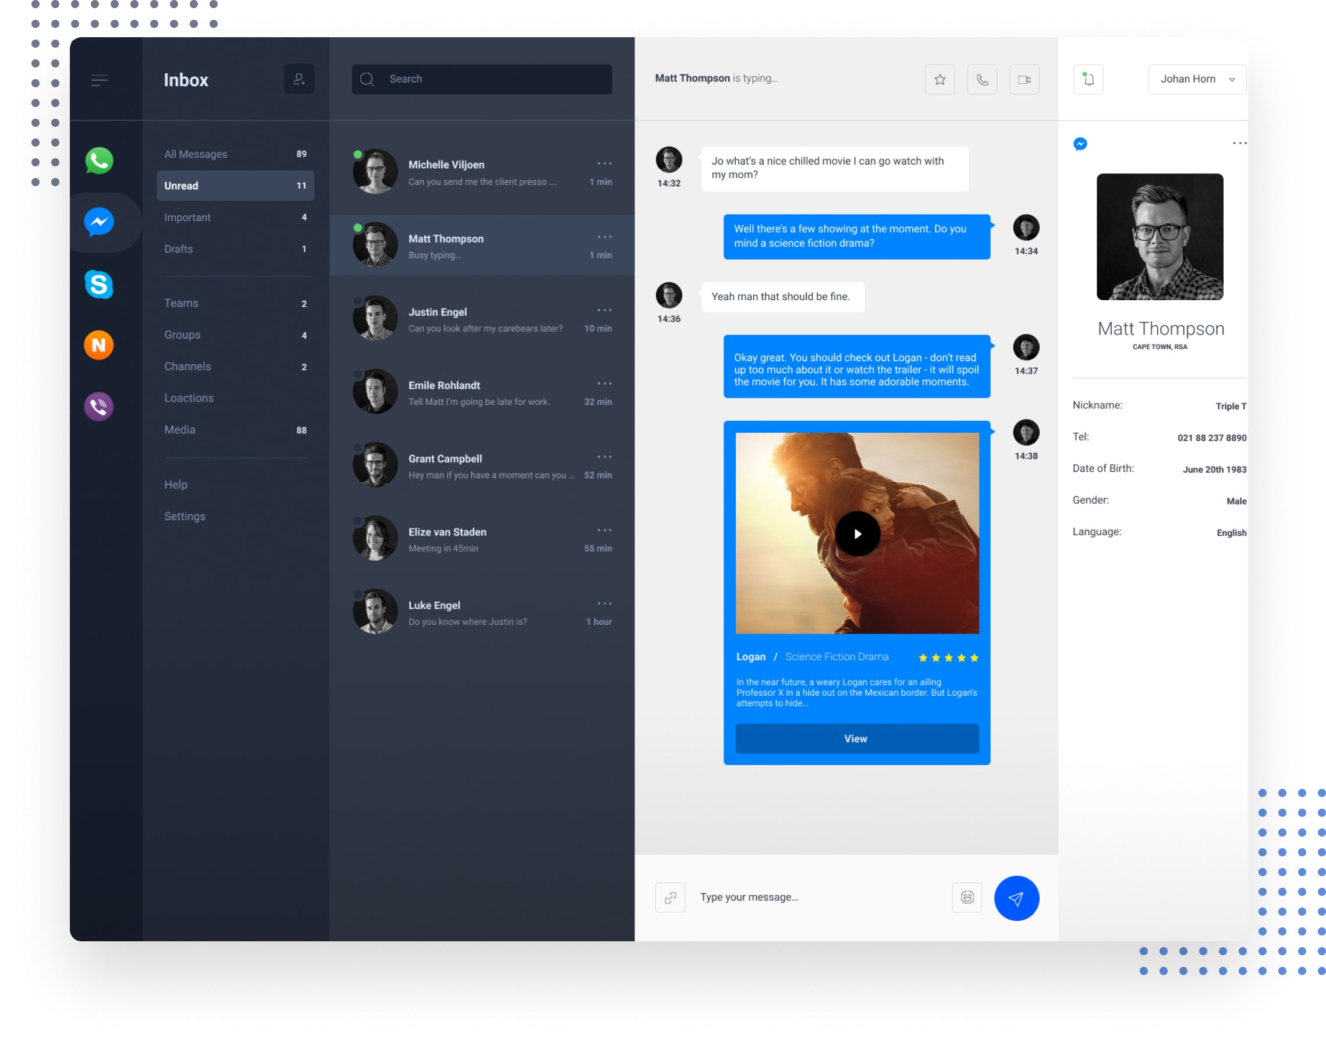The height and width of the screenshot is (1046, 1326).
Task: Click the attachment link icon
Action: pos(670,897)
